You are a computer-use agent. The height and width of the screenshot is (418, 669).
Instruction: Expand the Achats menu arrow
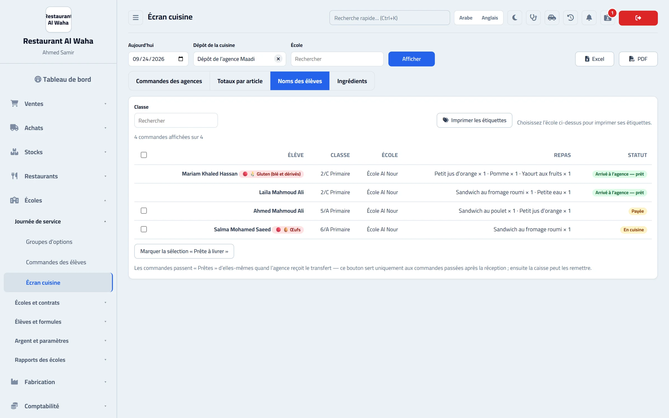pyautogui.click(x=105, y=128)
